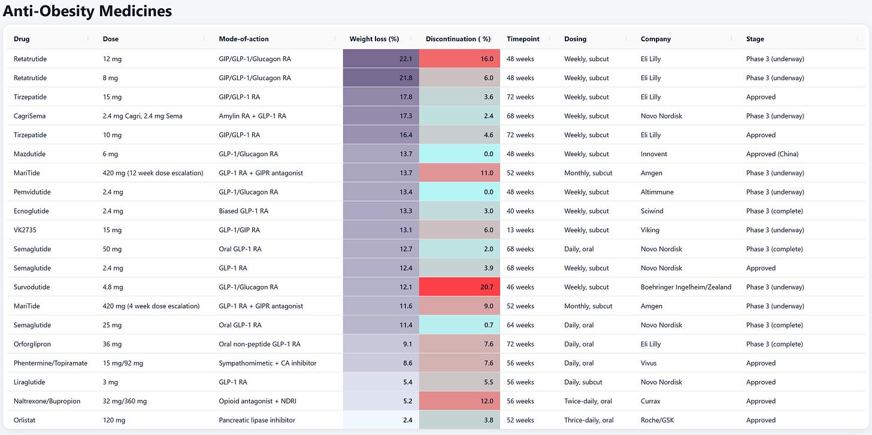
Task: Sort by the Drug column header
Action: coord(22,39)
